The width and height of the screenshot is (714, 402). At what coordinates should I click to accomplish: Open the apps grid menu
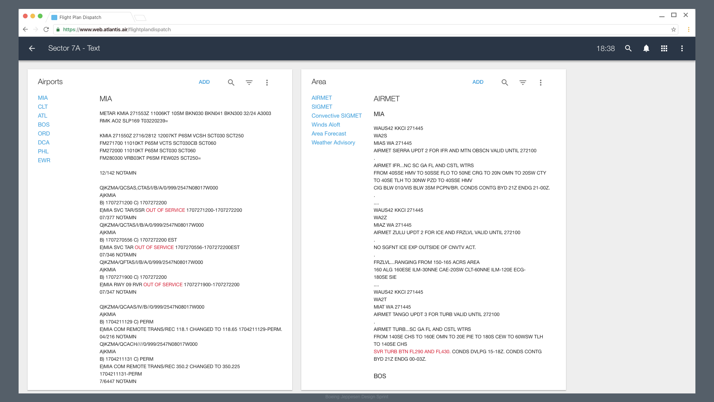[x=664, y=48]
